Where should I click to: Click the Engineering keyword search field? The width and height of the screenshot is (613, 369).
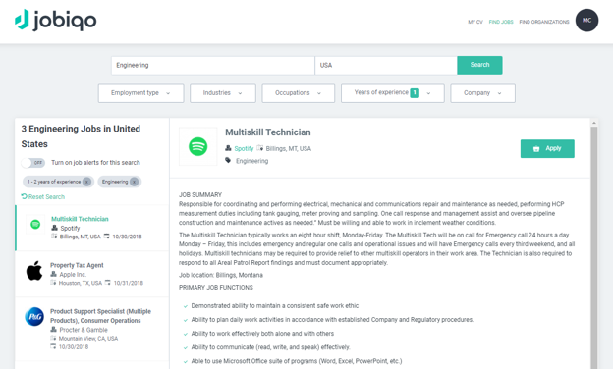(212, 65)
